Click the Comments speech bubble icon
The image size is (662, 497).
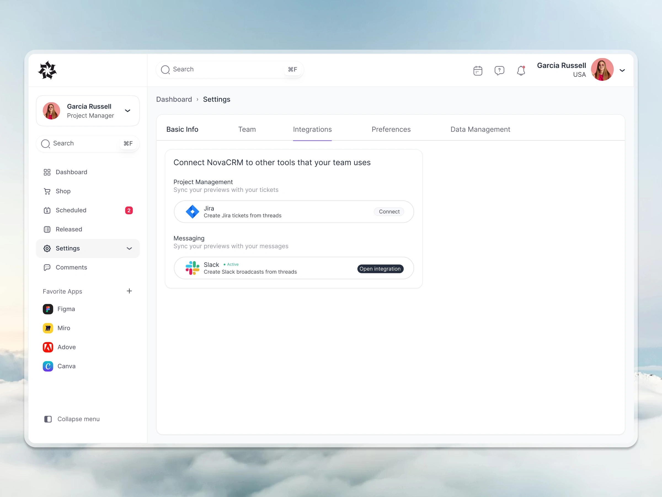47,268
